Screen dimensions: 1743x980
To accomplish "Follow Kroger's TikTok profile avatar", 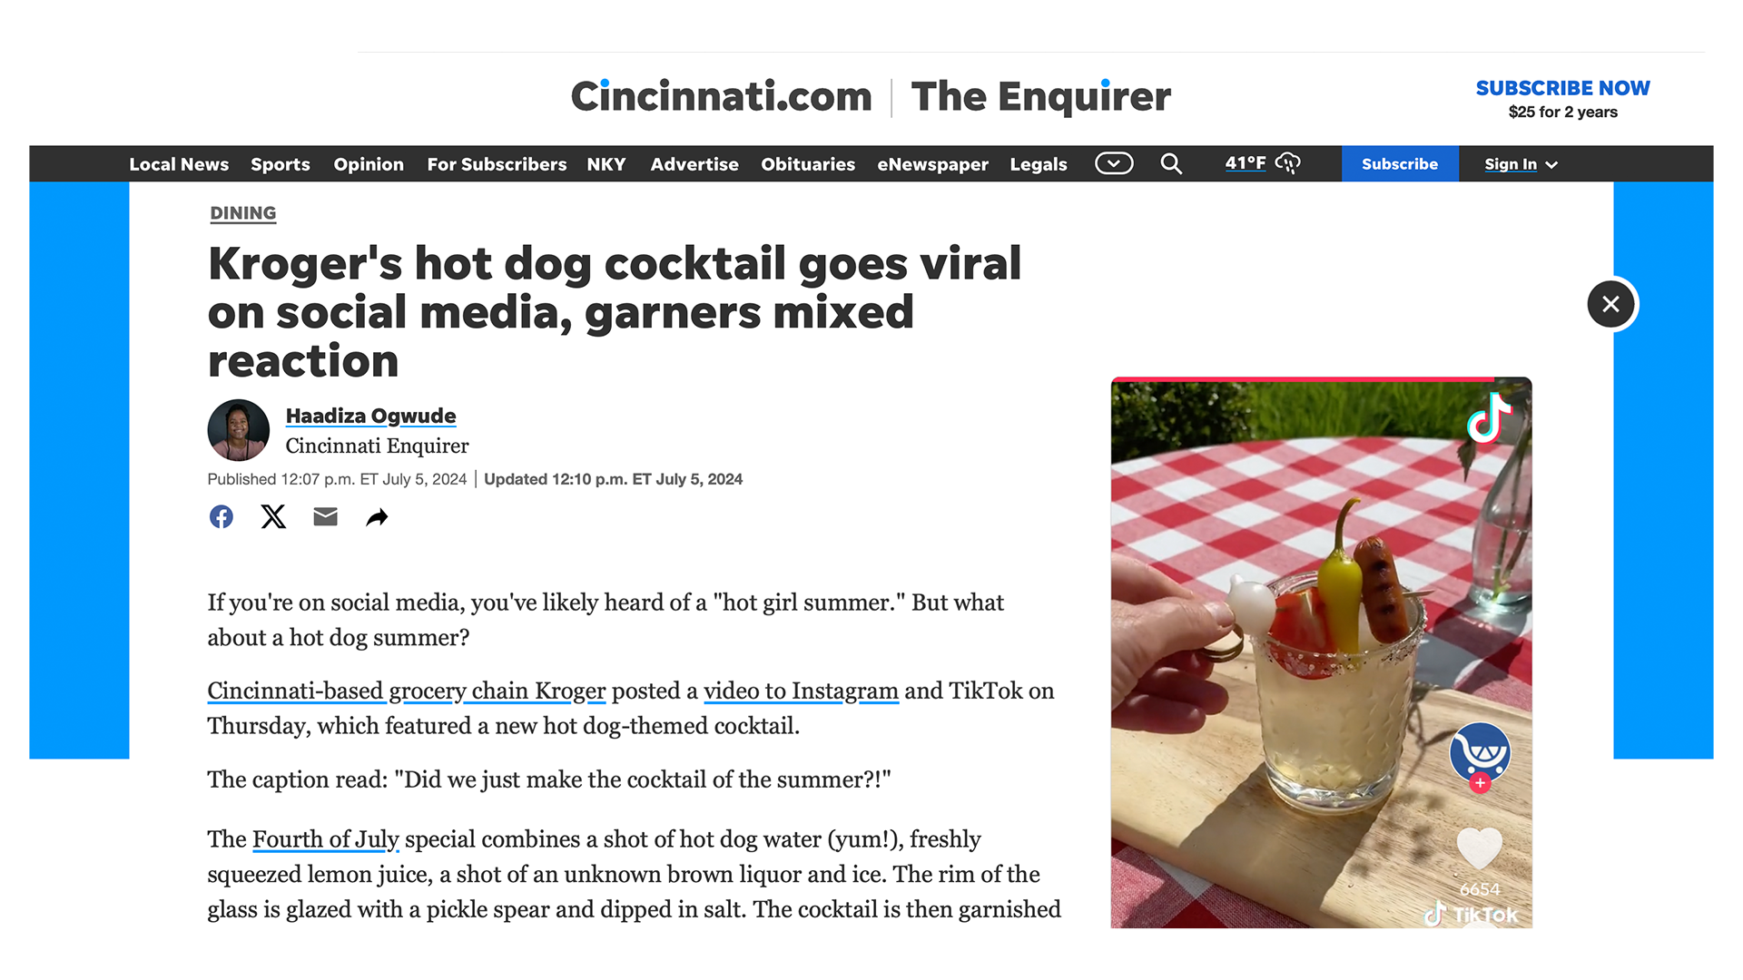I will (1480, 753).
